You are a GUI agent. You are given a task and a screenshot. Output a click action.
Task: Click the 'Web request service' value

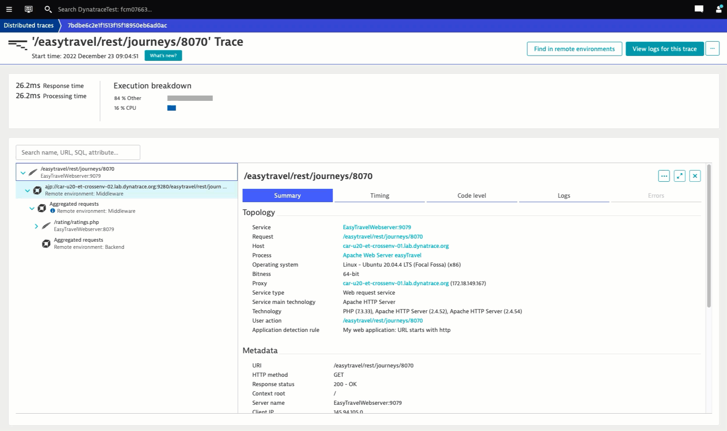(369, 292)
